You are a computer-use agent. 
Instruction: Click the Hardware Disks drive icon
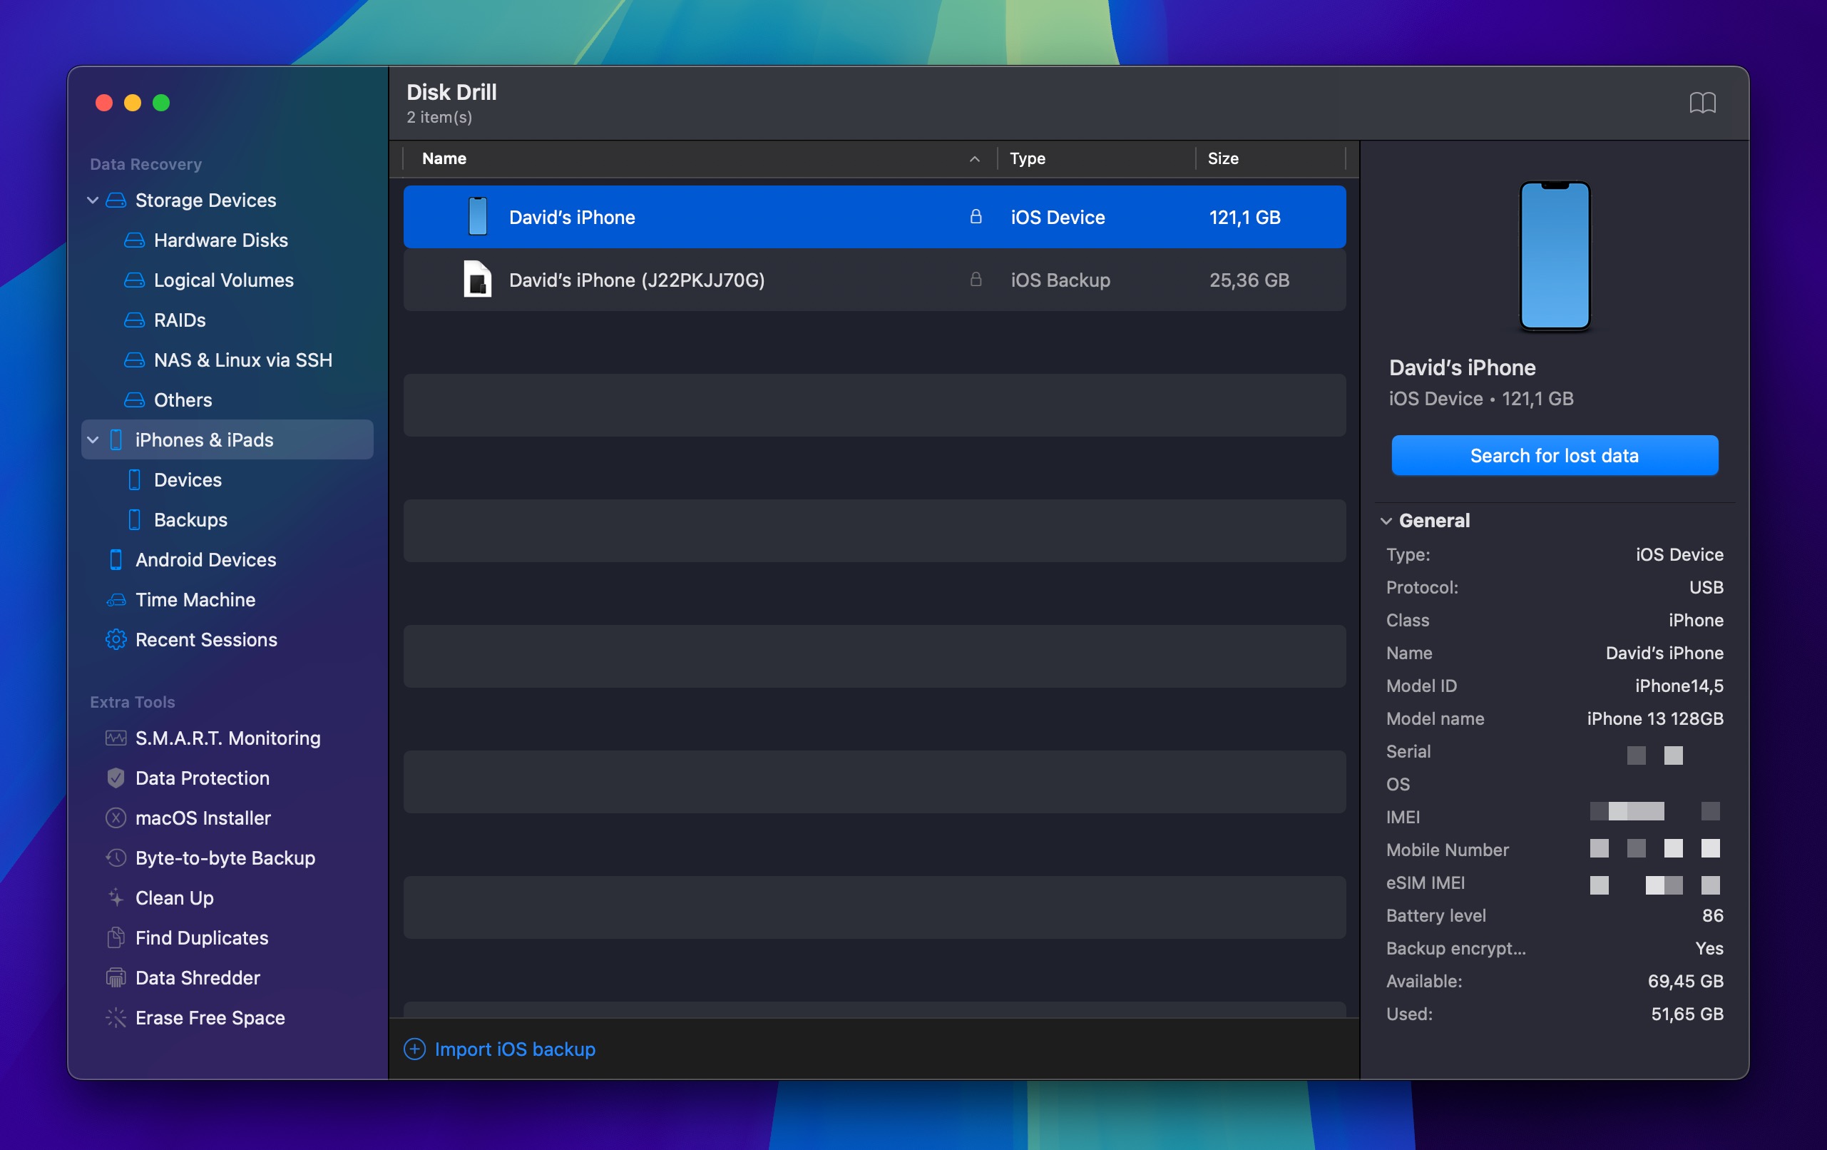coord(134,240)
